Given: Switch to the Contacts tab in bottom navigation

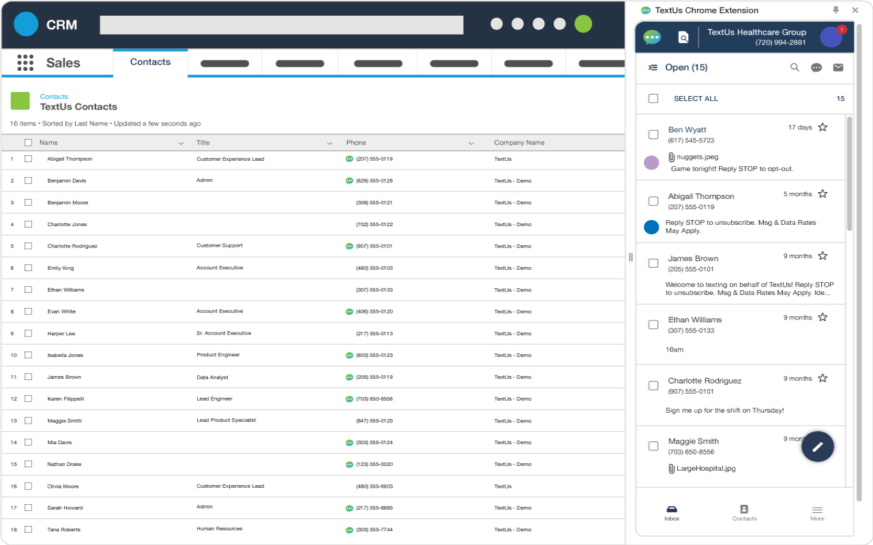Looking at the screenshot, I should tap(744, 512).
